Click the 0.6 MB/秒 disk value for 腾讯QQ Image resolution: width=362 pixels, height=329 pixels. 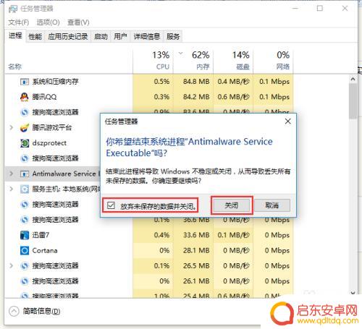pos(233,97)
